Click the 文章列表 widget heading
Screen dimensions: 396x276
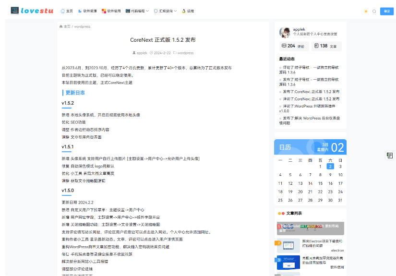[294, 214]
